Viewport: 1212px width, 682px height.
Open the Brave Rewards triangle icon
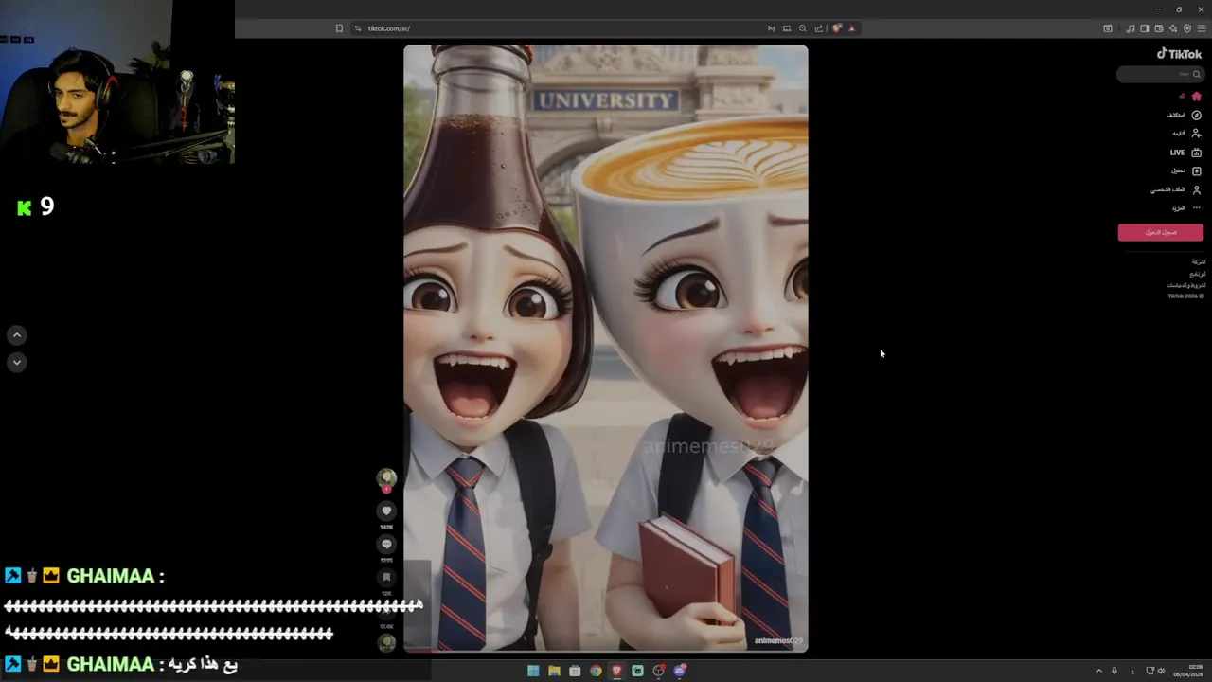(x=851, y=28)
